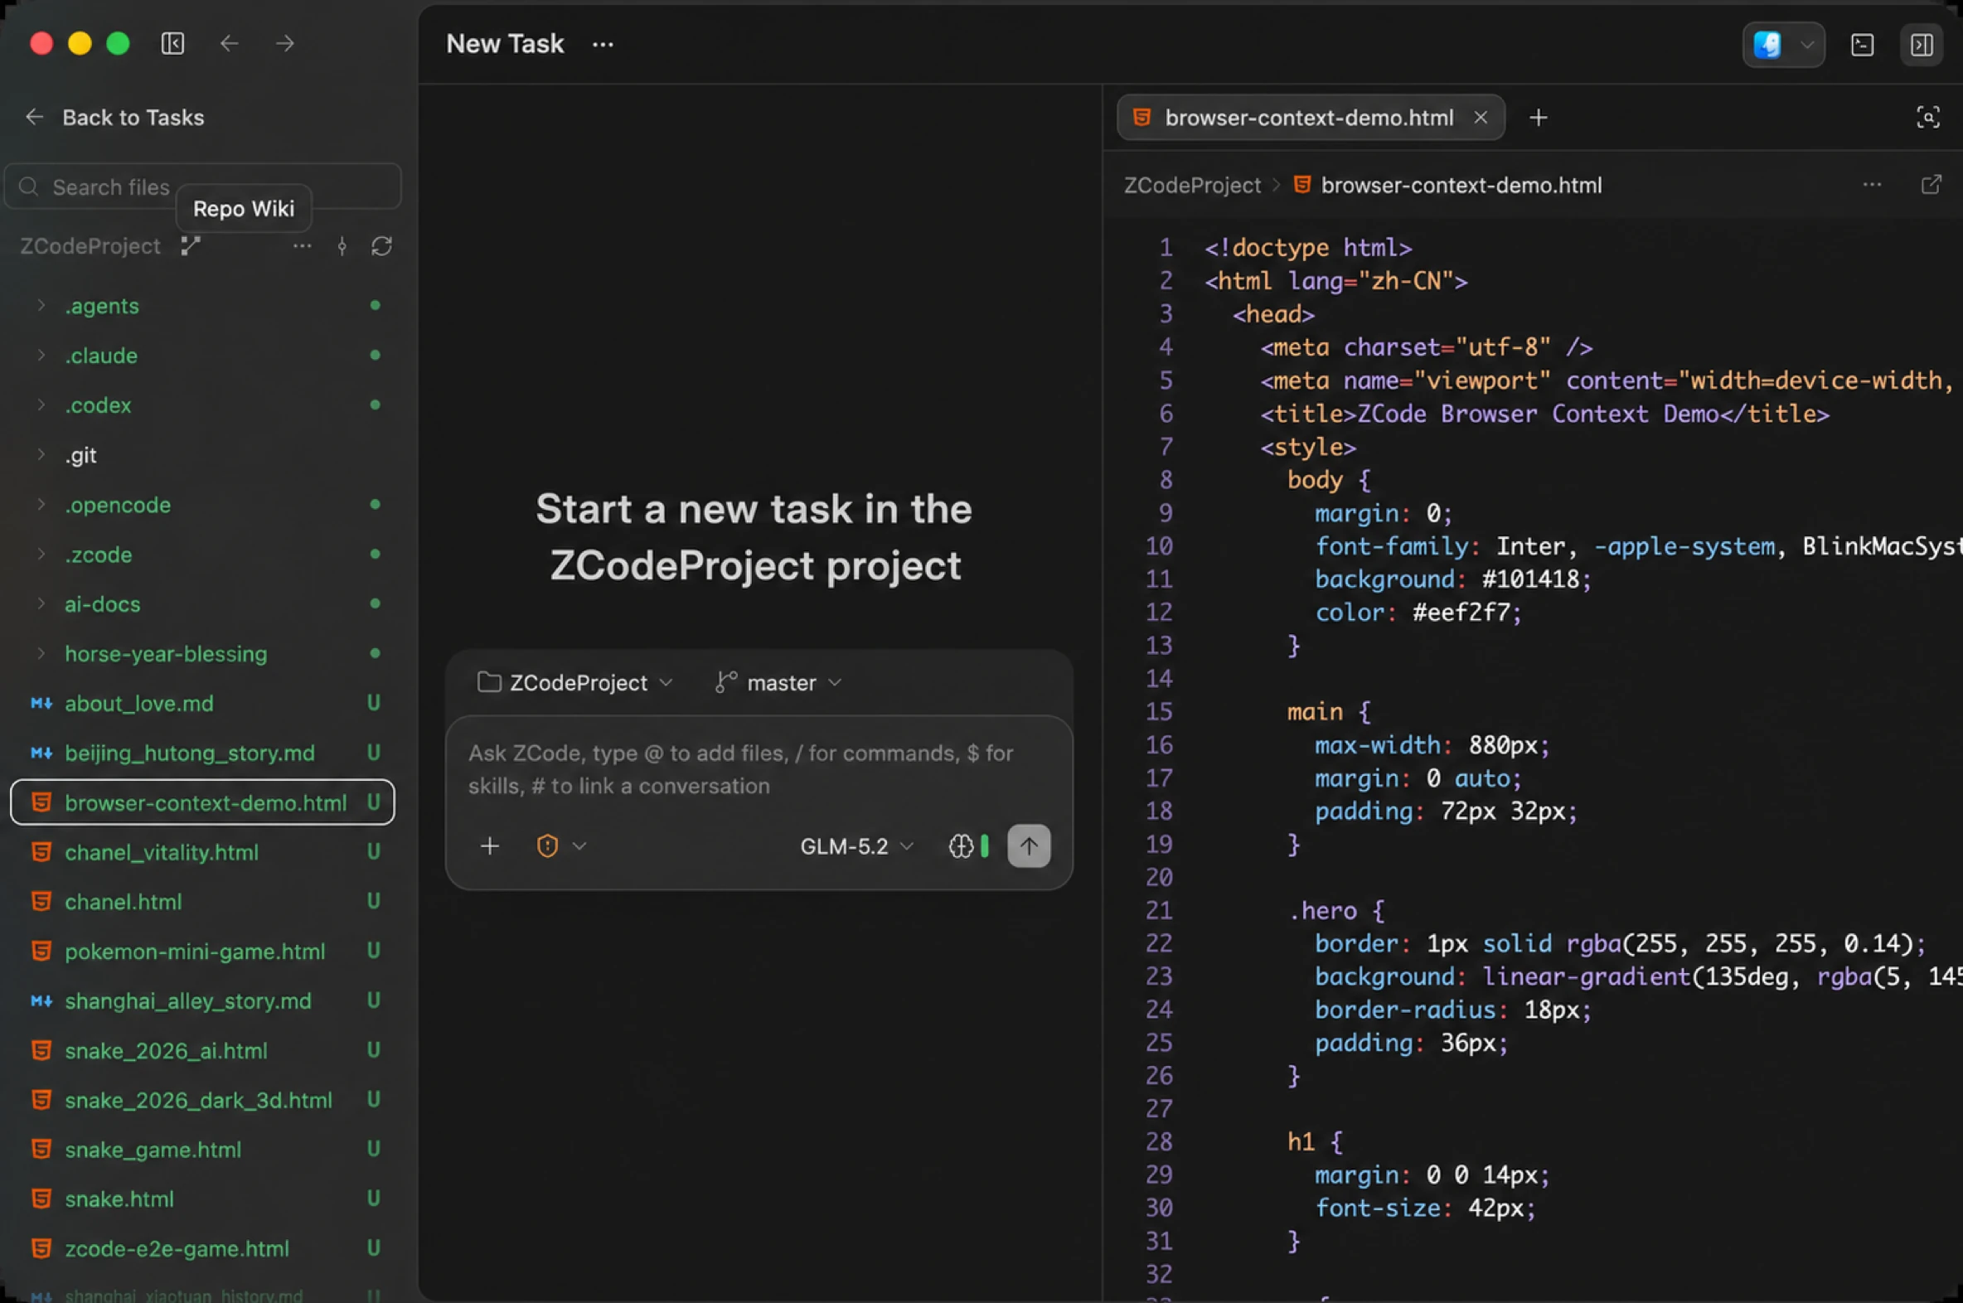Viewport: 1963px width, 1303px height.
Task: Expand the .opencode folder
Action: click(202, 506)
